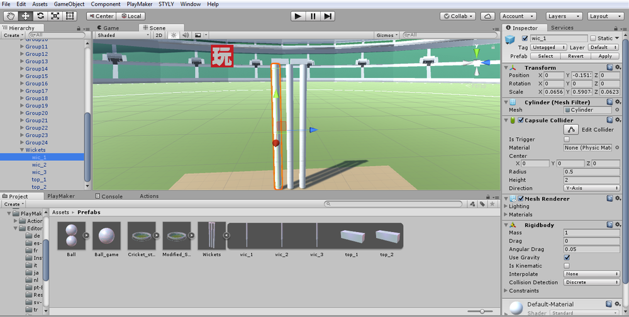
Task: Open Collision Detection dropdown
Action: point(592,282)
